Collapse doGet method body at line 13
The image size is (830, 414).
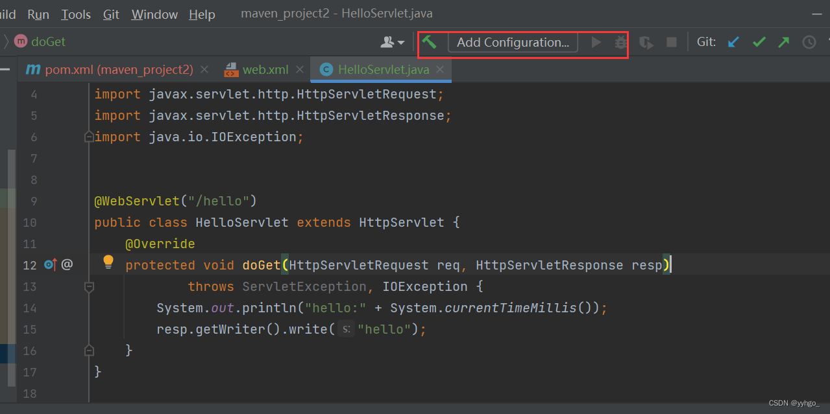click(89, 286)
